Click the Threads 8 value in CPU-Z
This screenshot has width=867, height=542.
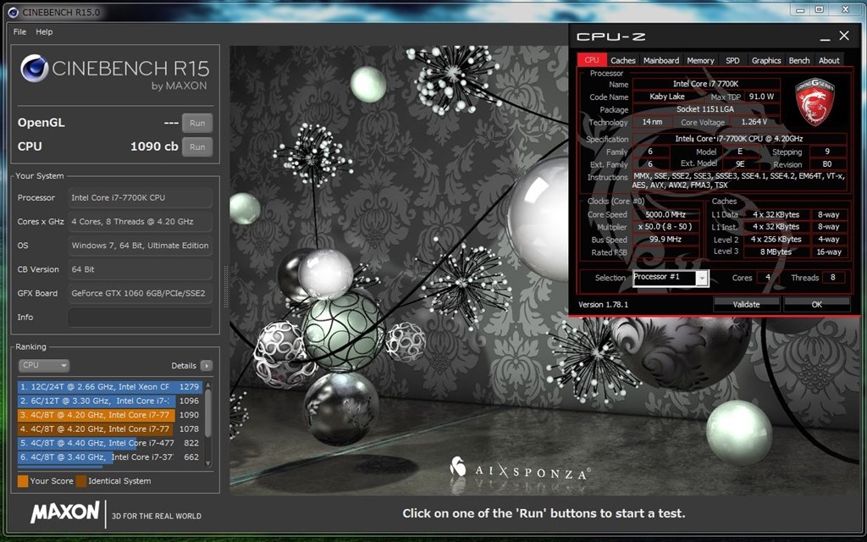[x=833, y=278]
